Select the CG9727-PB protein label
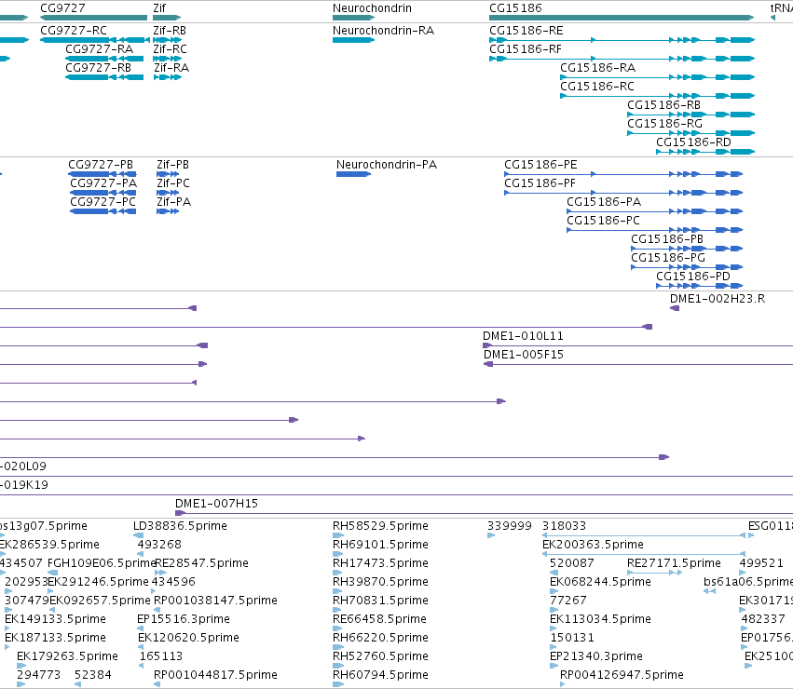 pyautogui.click(x=101, y=165)
